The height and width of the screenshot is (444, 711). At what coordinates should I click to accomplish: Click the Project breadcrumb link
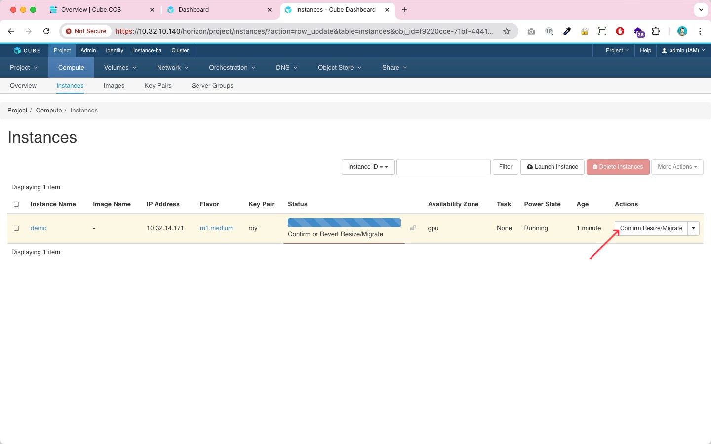coord(17,111)
